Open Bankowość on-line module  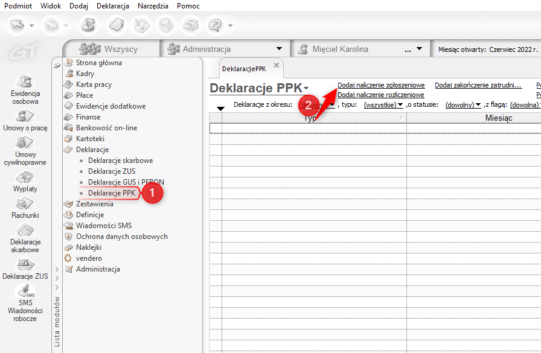(106, 128)
